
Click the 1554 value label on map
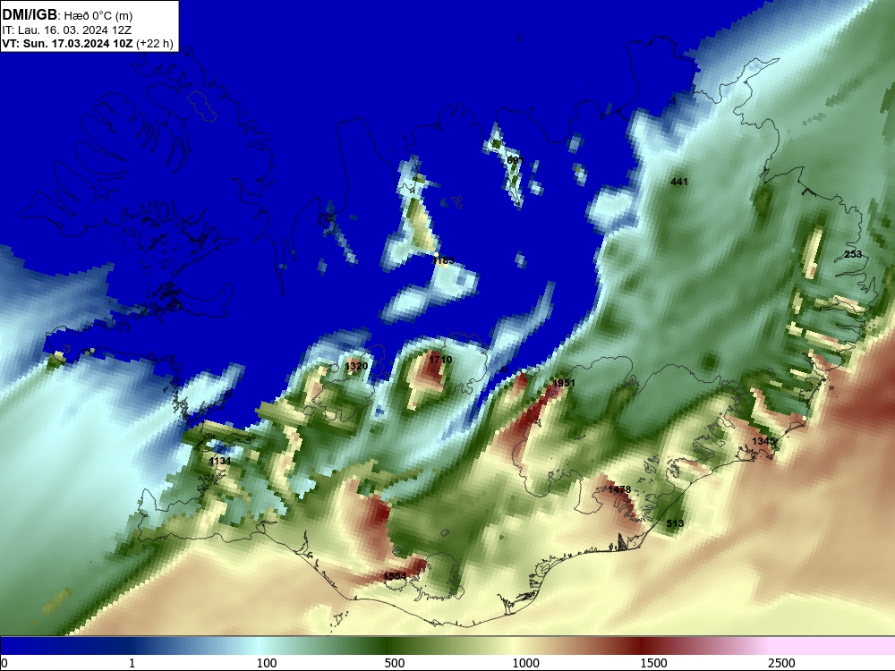(x=395, y=576)
